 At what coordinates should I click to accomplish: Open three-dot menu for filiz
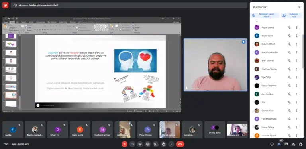[x=296, y=102]
